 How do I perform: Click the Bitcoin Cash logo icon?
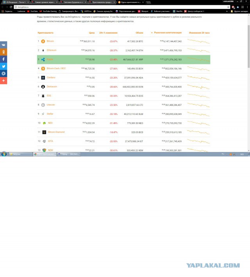point(43,68)
